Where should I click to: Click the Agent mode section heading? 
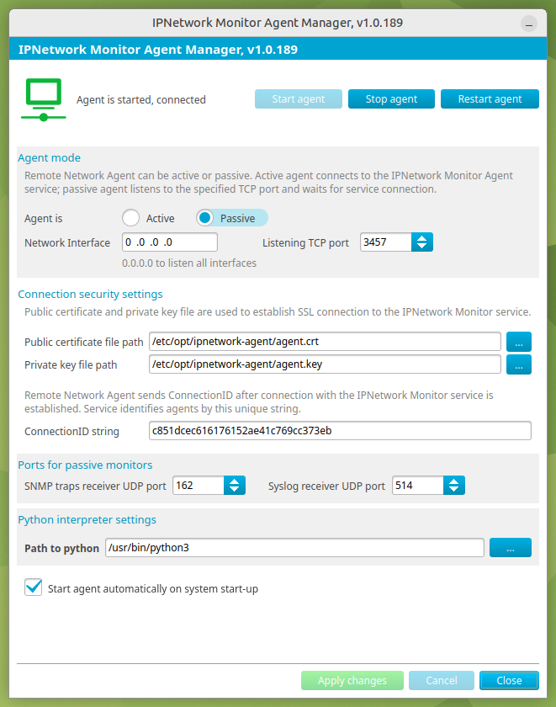click(x=49, y=158)
